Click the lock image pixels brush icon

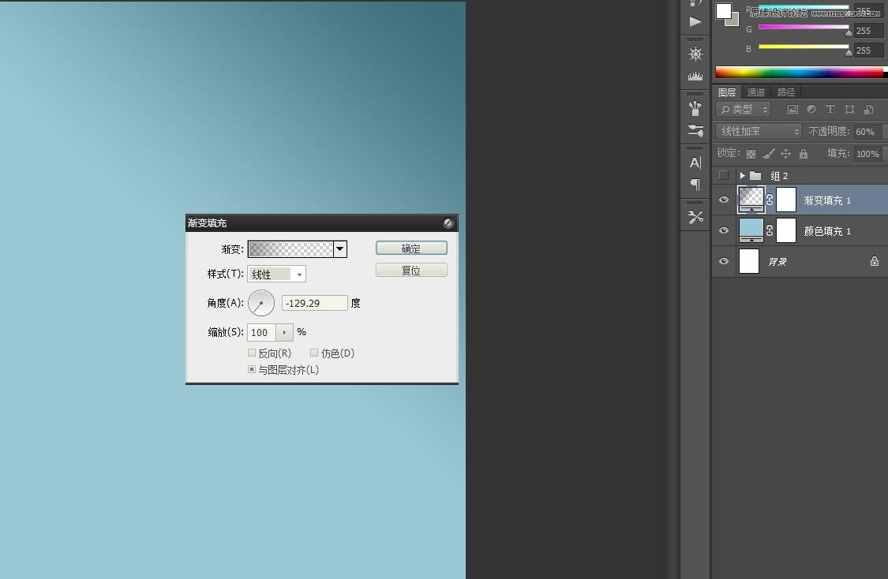click(768, 154)
